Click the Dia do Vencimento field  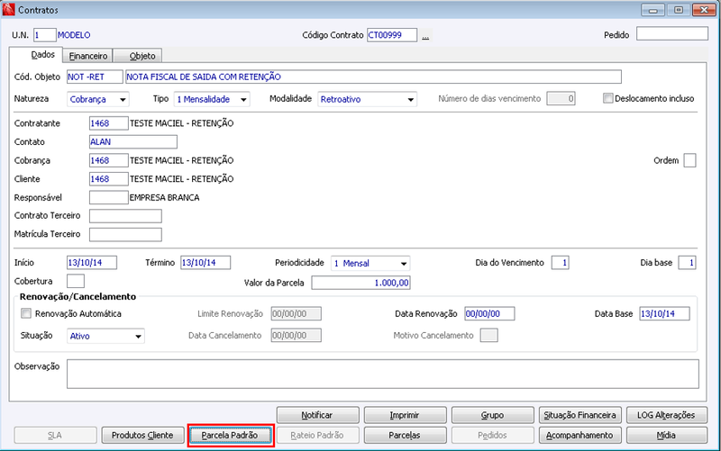pos(560,263)
